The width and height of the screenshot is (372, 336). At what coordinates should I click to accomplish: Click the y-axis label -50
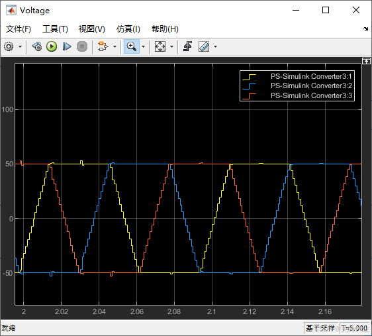coord(7,273)
